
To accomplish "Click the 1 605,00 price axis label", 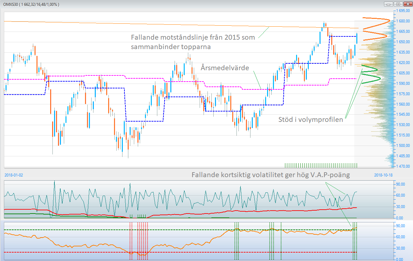I will (403, 73).
